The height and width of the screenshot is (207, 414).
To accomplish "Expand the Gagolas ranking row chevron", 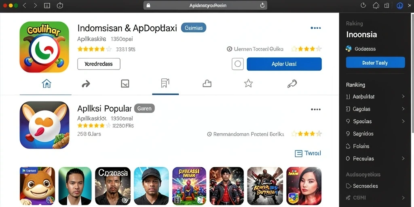I will [403, 109].
